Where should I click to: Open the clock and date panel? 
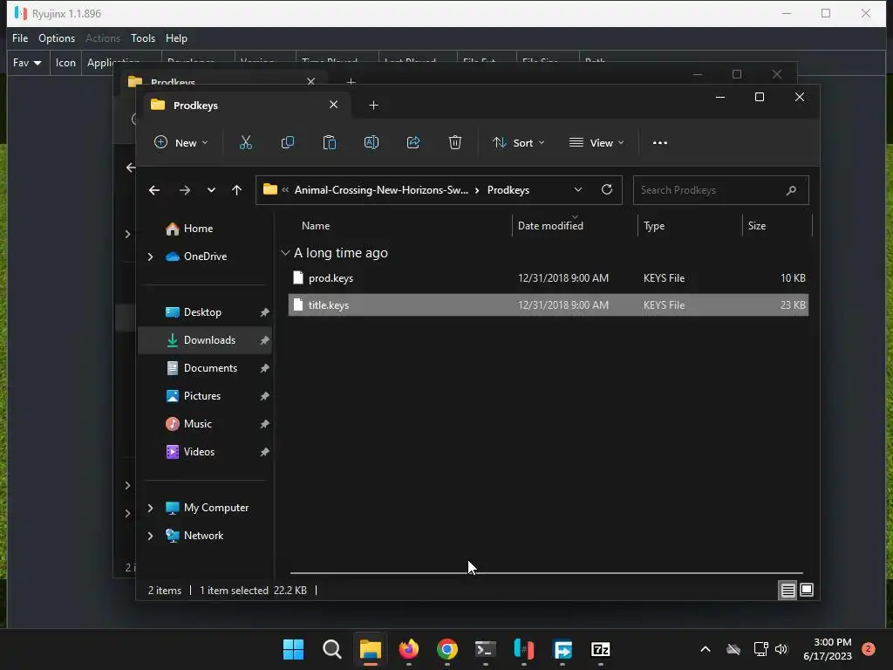tap(827, 649)
